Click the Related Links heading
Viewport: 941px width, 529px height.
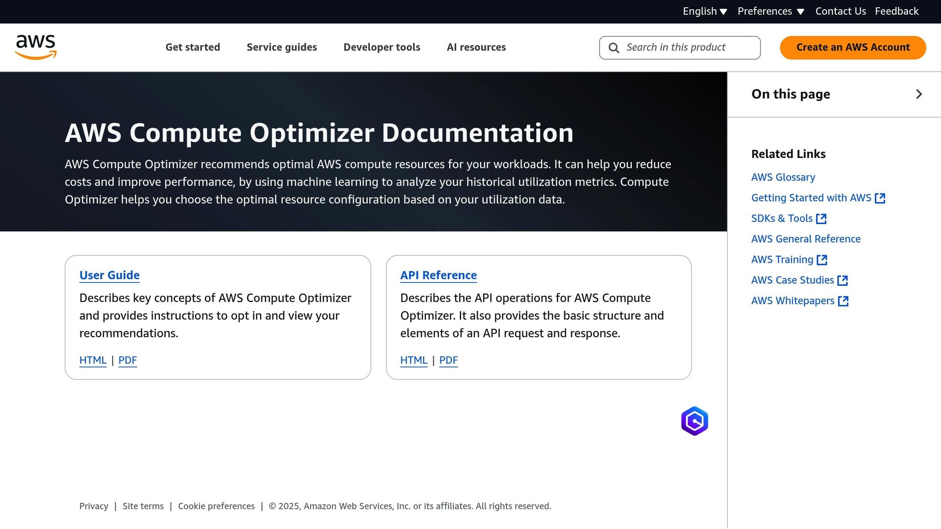click(x=788, y=154)
